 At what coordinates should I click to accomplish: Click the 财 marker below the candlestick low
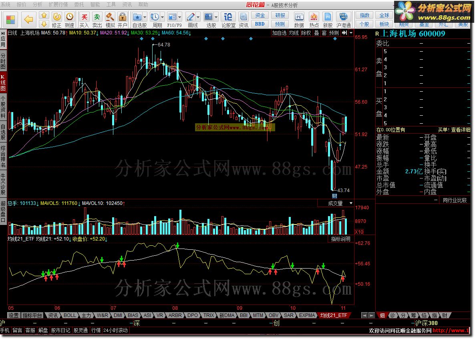(x=334, y=196)
